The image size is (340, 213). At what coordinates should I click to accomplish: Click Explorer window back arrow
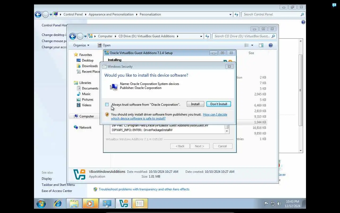73,36
